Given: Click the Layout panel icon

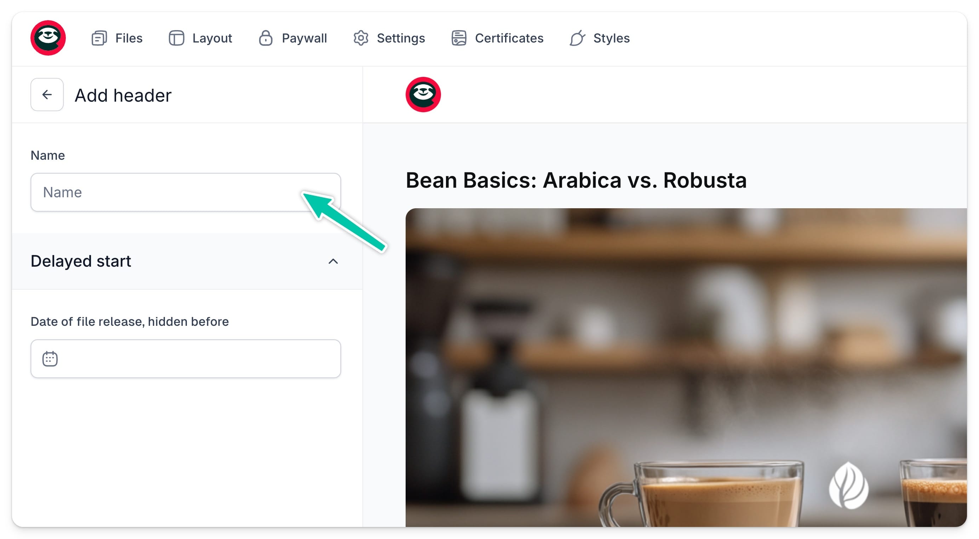Looking at the screenshot, I should click(x=176, y=38).
